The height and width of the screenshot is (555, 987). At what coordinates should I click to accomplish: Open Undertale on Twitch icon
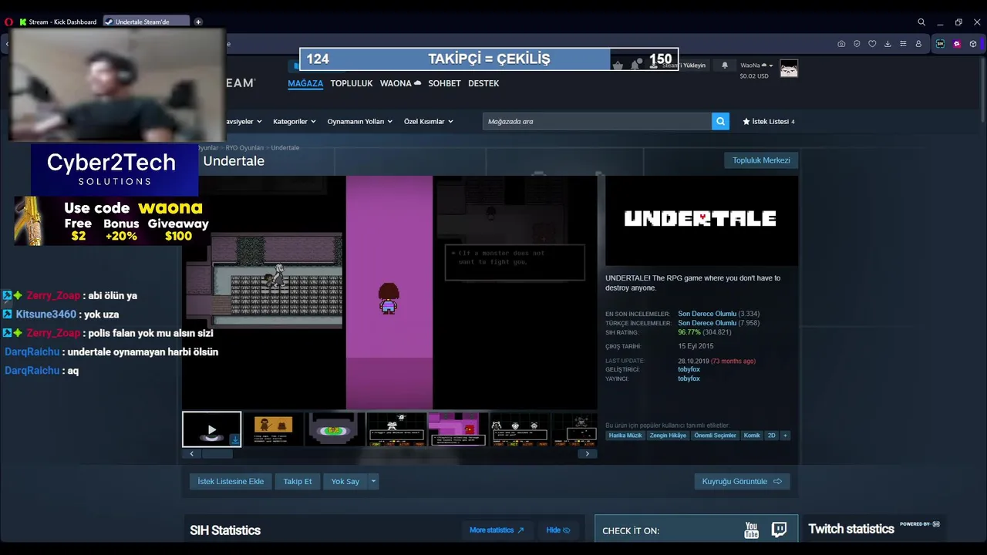[x=779, y=530]
